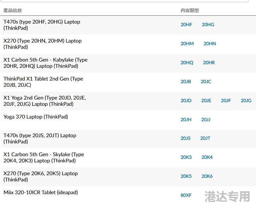Open the 20HQ machine type link
The width and height of the screenshot is (256, 205).
tap(187, 63)
